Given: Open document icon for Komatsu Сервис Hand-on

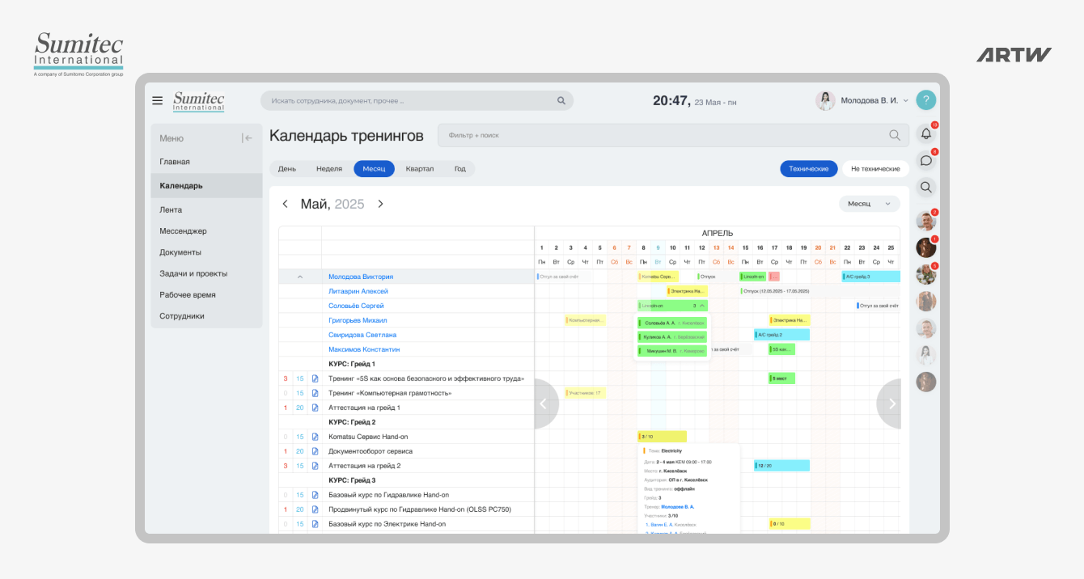Looking at the screenshot, I should pyautogui.click(x=315, y=437).
